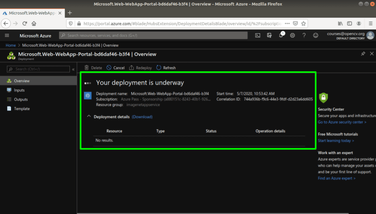Go to Azure security center link
376x214 pixels.
coord(342,122)
